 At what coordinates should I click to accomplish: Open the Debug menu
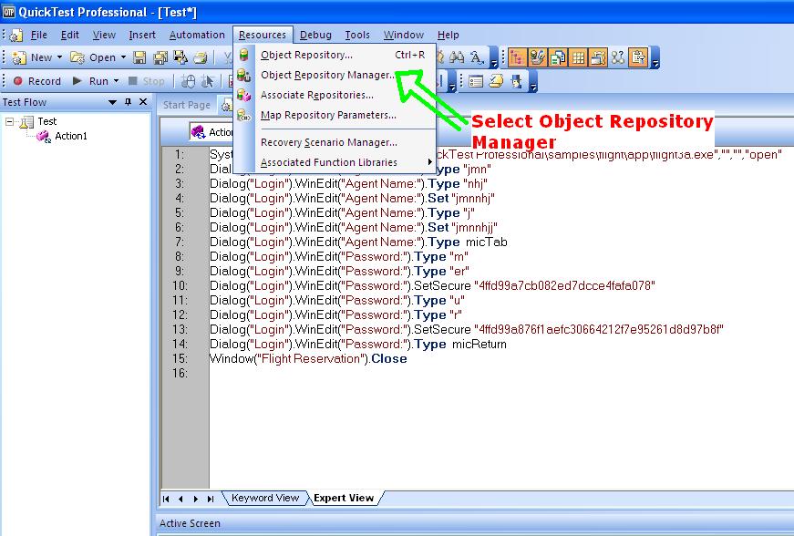[315, 35]
